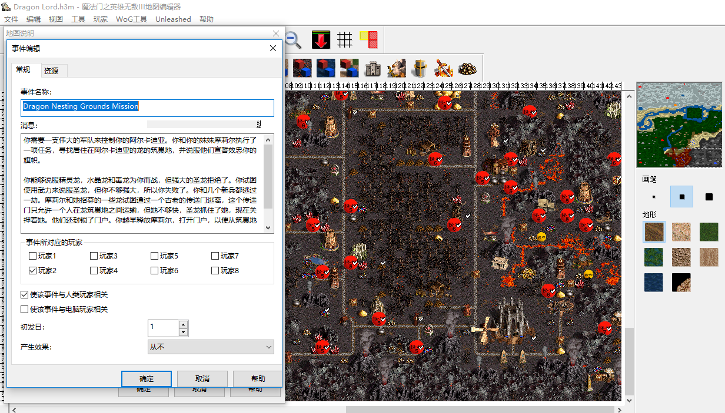Select the medium brush size
The width and height of the screenshot is (725, 413).
(681, 197)
